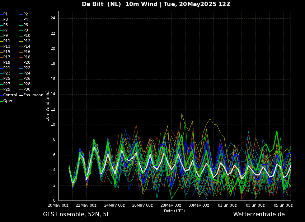Click the Wetterzentrale.de site text
This screenshot has height=222, width=305.
click(x=259, y=214)
